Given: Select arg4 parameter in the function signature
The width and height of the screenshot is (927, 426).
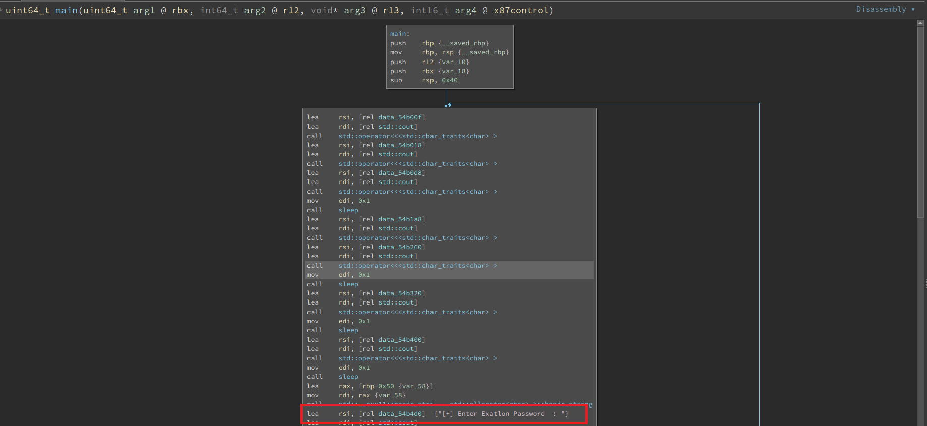Looking at the screenshot, I should point(466,10).
